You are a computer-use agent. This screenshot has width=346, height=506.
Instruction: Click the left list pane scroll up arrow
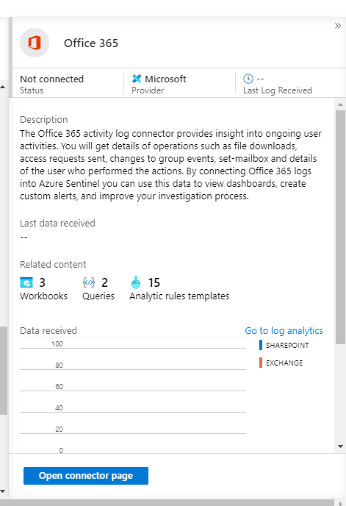(x=3, y=87)
